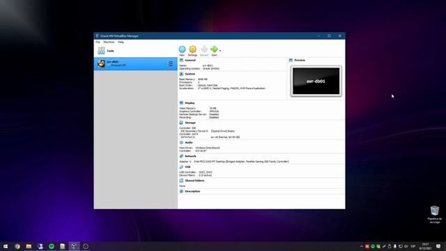This screenshot has height=251, width=446.
Task: Click the System section chip icon
Action: 181,74
